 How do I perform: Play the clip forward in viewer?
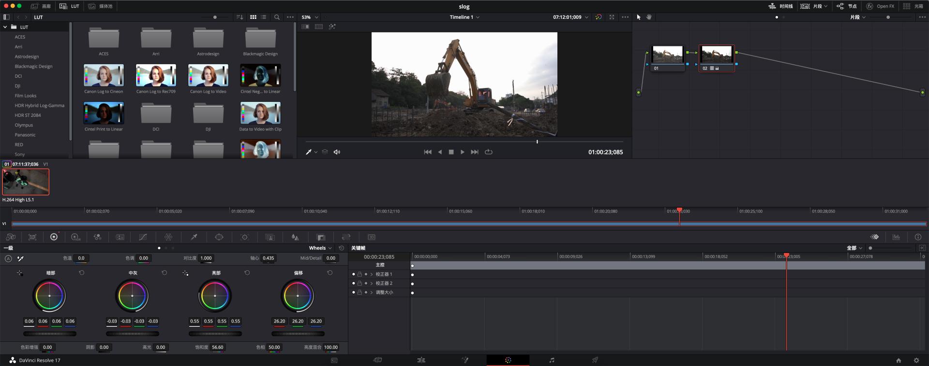click(463, 152)
